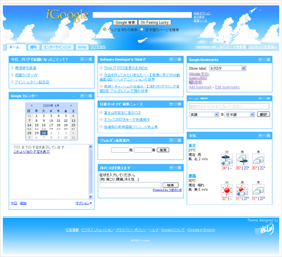This screenshot has width=282, height=257.
Task: Focus the translation text input field
Action: tap(229, 106)
